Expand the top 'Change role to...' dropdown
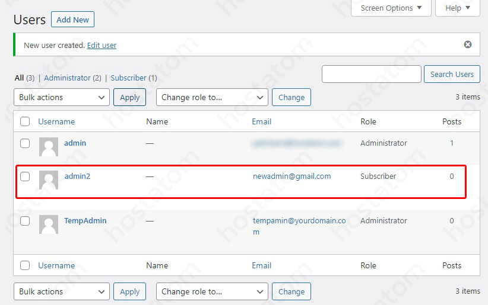Image resolution: width=488 pixels, height=305 pixels. click(212, 97)
